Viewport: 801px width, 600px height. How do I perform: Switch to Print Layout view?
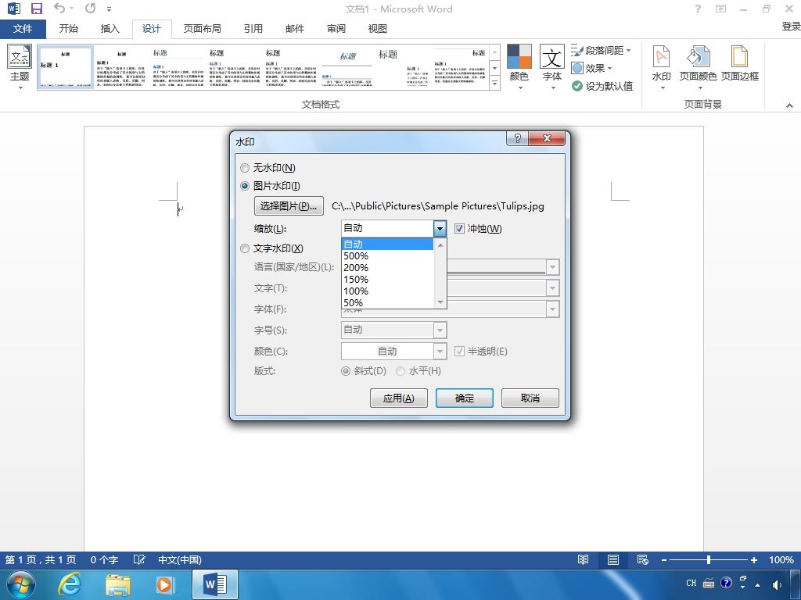click(613, 559)
